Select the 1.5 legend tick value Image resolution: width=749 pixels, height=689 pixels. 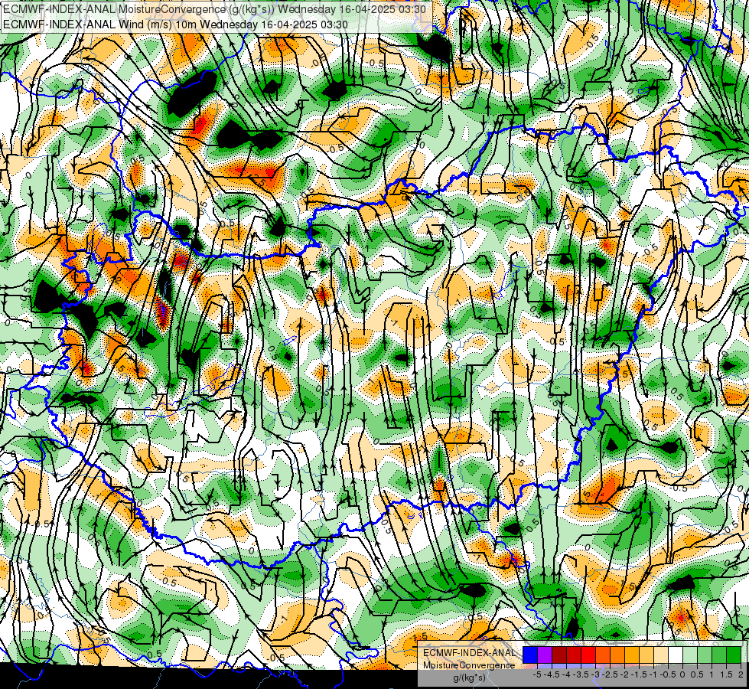point(726,674)
